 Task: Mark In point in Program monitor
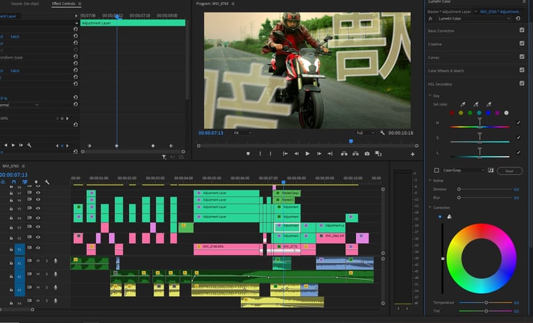[260, 154]
